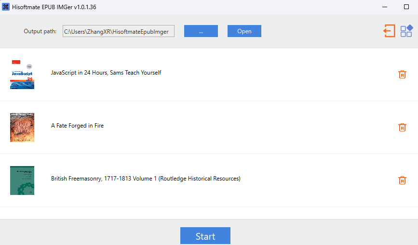Click the Hisoftmate app logo icon
The height and width of the screenshot is (245, 418).
(x=6, y=7)
